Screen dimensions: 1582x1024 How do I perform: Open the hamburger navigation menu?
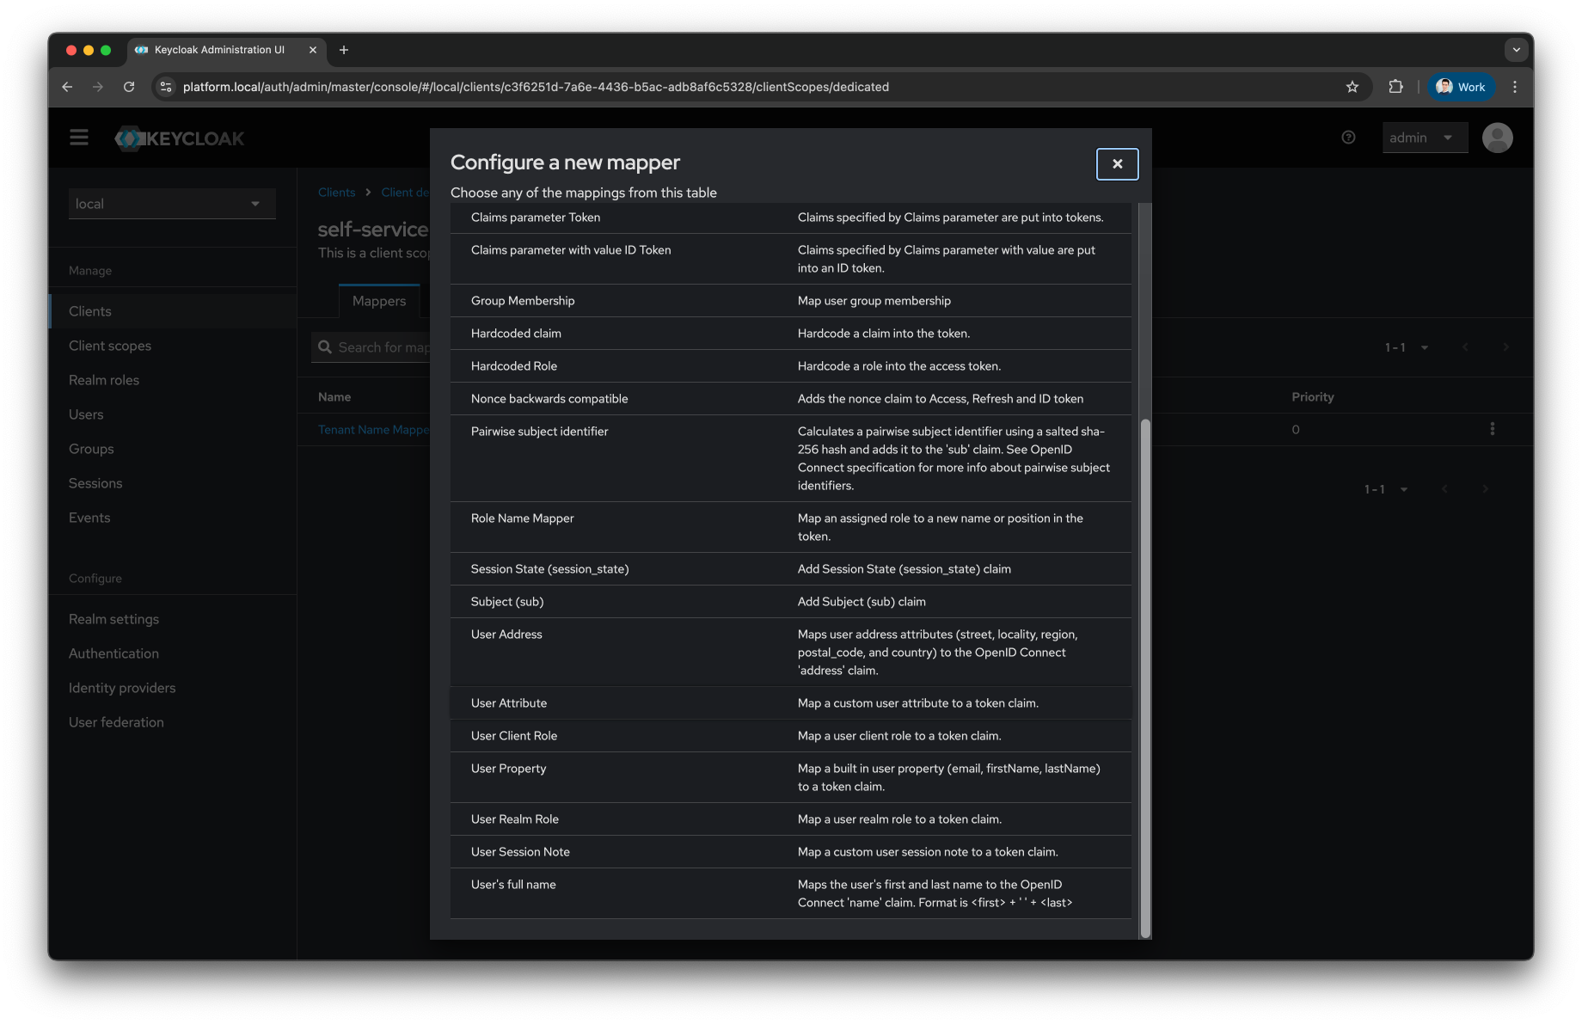tap(78, 137)
